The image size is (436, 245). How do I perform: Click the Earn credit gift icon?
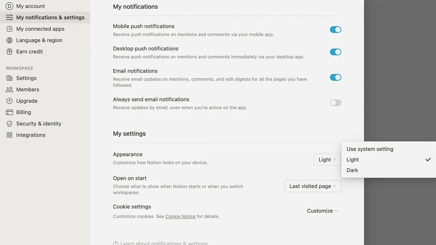click(9, 51)
